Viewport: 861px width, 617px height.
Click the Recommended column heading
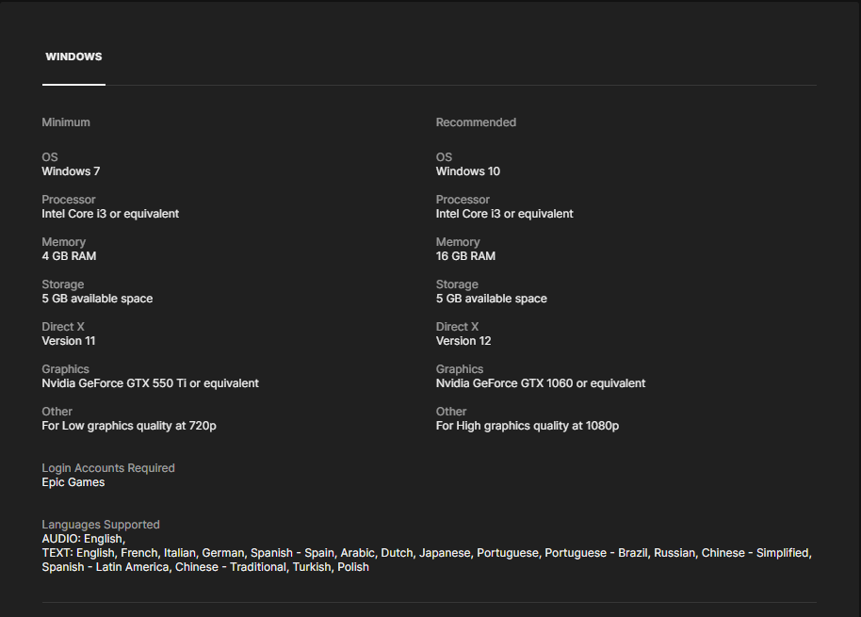(x=476, y=122)
